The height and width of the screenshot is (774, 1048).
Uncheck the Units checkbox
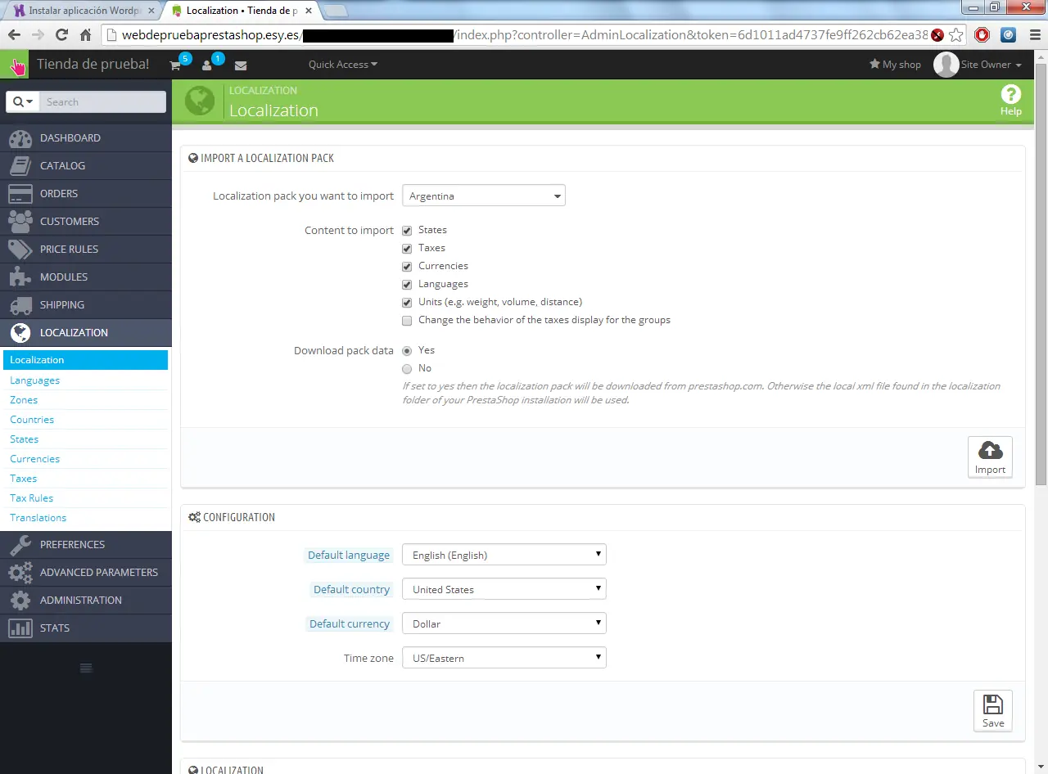(407, 303)
